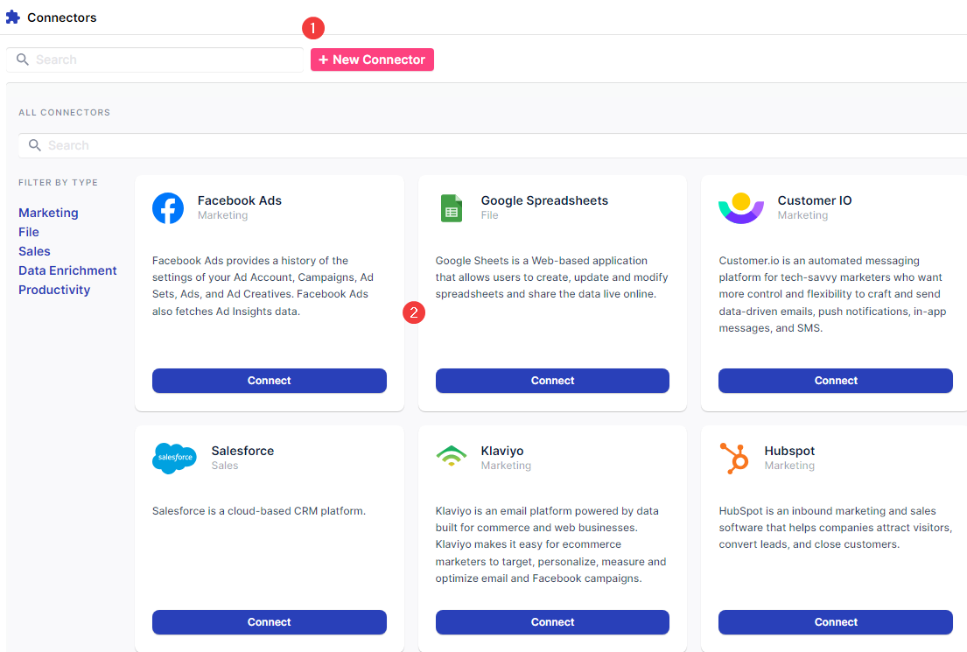Image resolution: width=967 pixels, height=652 pixels.
Task: Click the Salesforce card title
Action: [243, 451]
